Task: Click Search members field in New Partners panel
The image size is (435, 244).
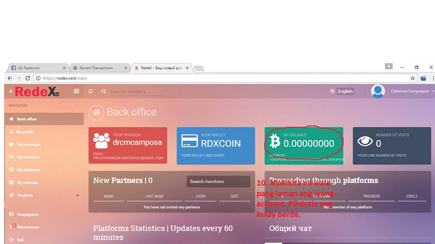Action: (x=218, y=182)
